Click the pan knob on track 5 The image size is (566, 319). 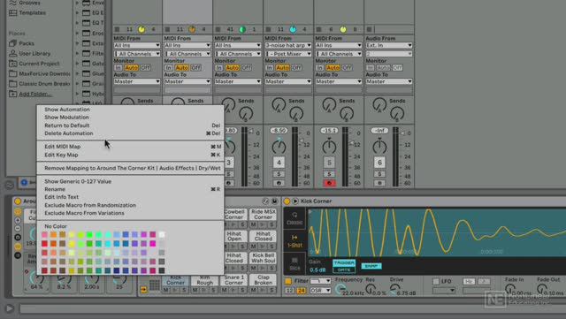coord(329,147)
